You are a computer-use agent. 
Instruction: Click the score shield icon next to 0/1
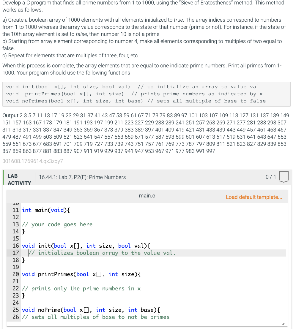coord(284,176)
